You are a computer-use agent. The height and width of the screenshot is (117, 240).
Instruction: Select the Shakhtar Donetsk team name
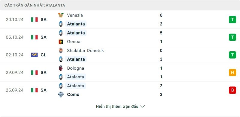point(85,50)
